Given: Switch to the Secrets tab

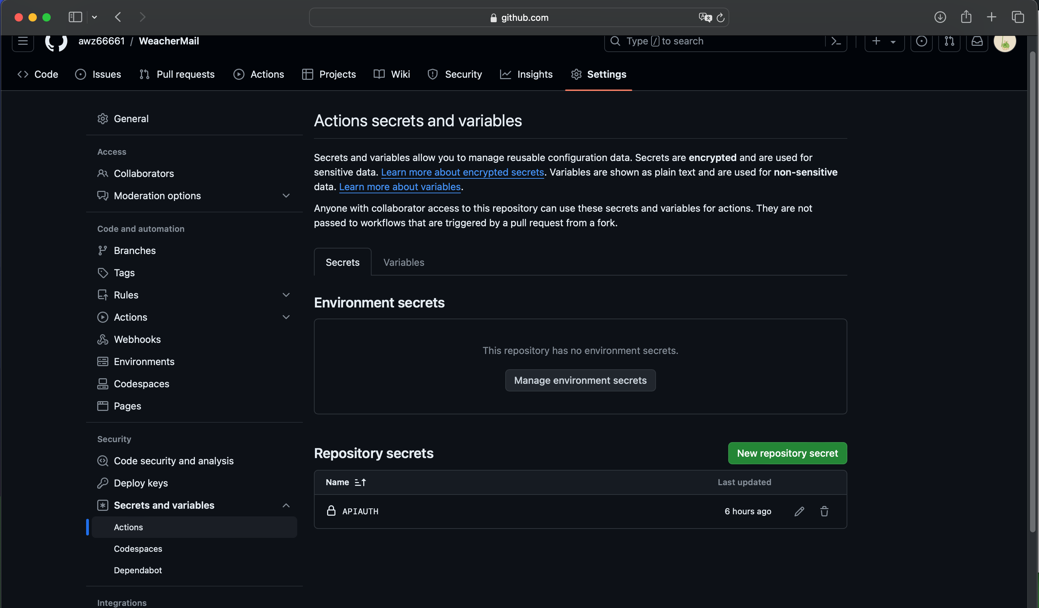Looking at the screenshot, I should click(343, 262).
